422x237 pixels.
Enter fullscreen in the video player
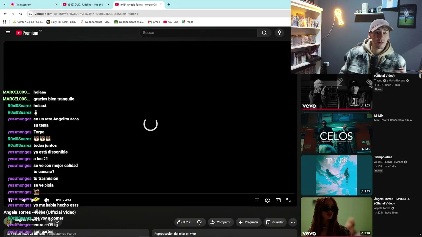coord(288,200)
